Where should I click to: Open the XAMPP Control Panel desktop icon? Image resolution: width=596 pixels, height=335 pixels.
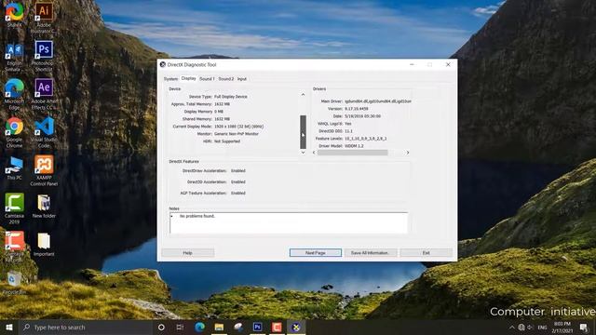44,170
